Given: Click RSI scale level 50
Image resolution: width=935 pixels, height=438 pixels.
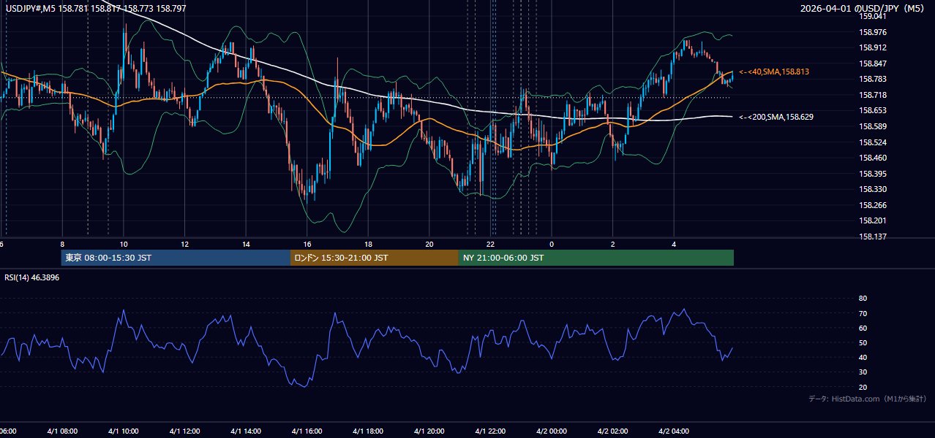Looking at the screenshot, I should coord(863,342).
